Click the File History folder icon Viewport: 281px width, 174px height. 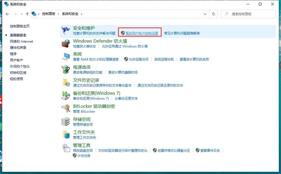coord(66,83)
